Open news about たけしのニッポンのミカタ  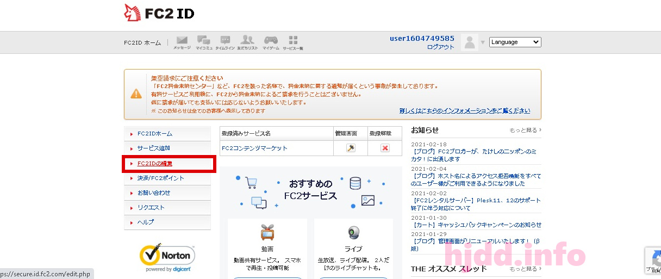(x=475, y=155)
